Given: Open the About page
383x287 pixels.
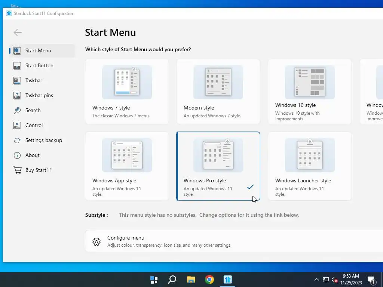Looking at the screenshot, I should pos(33,155).
